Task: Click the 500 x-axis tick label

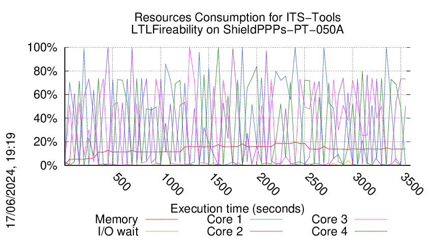Action: [121, 182]
